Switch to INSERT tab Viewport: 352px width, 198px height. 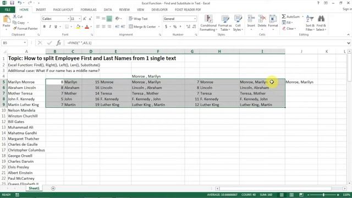point(41,10)
